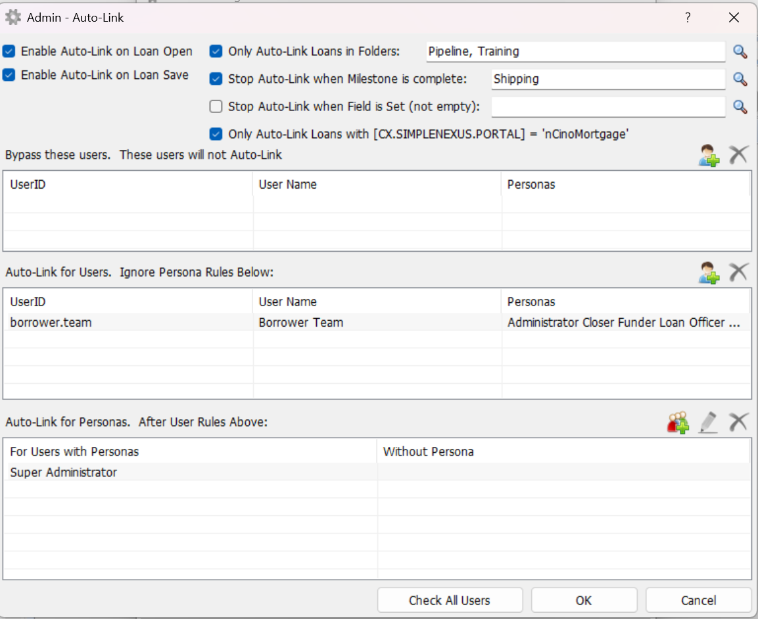Cancel the Auto-Link dialog
The height and width of the screenshot is (619, 758).
tap(698, 600)
